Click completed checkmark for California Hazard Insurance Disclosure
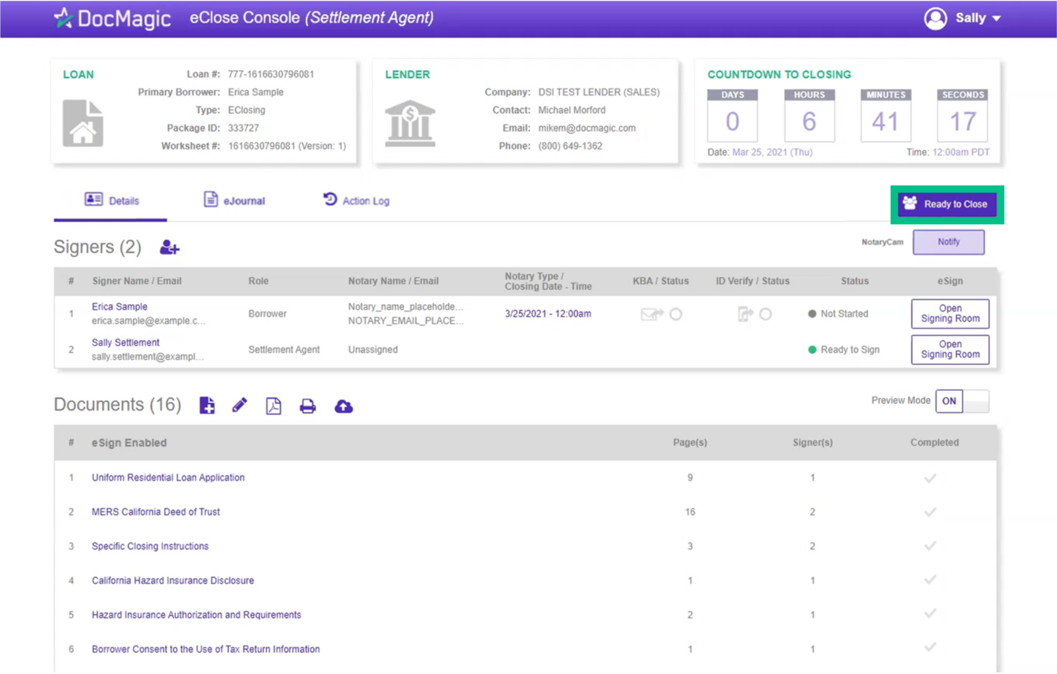The width and height of the screenshot is (1057, 674). click(x=930, y=580)
